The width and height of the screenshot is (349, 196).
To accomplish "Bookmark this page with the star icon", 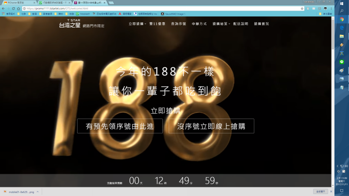I will (302, 8).
